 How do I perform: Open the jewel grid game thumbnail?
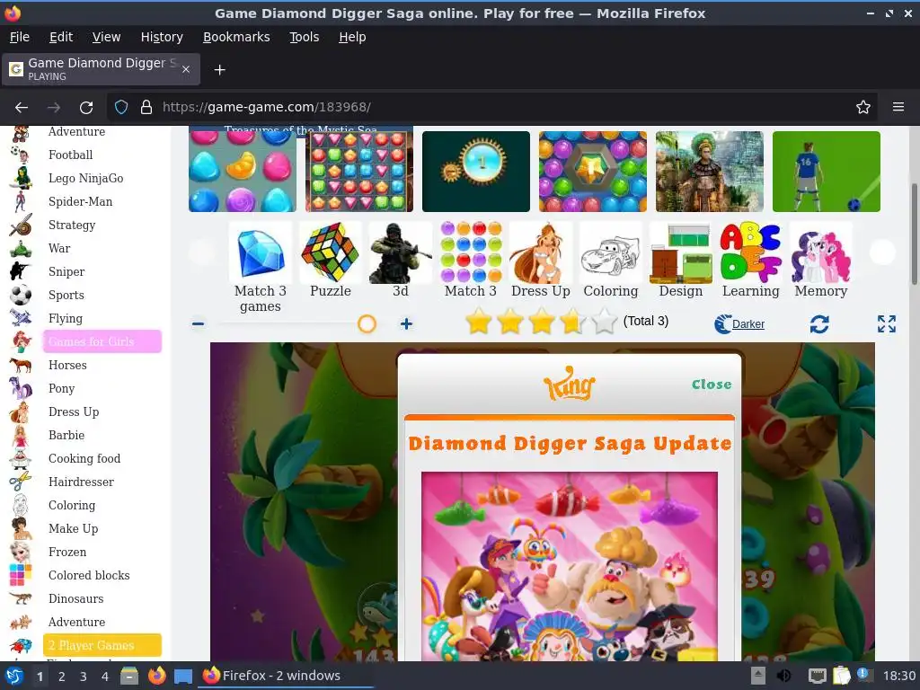(x=359, y=172)
